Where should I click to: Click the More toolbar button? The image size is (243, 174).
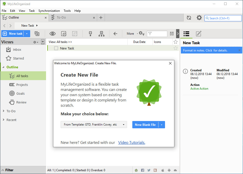[130, 34]
